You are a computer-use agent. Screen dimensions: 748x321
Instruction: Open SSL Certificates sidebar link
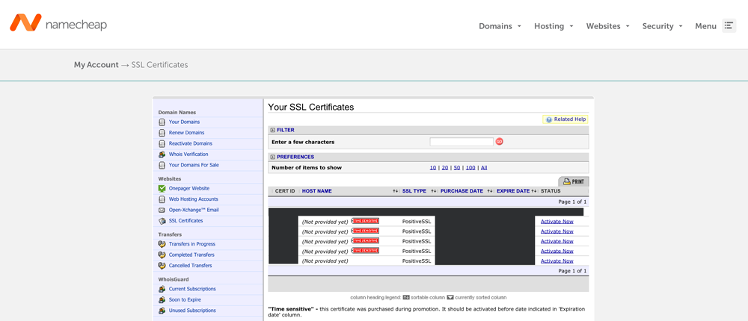(186, 221)
